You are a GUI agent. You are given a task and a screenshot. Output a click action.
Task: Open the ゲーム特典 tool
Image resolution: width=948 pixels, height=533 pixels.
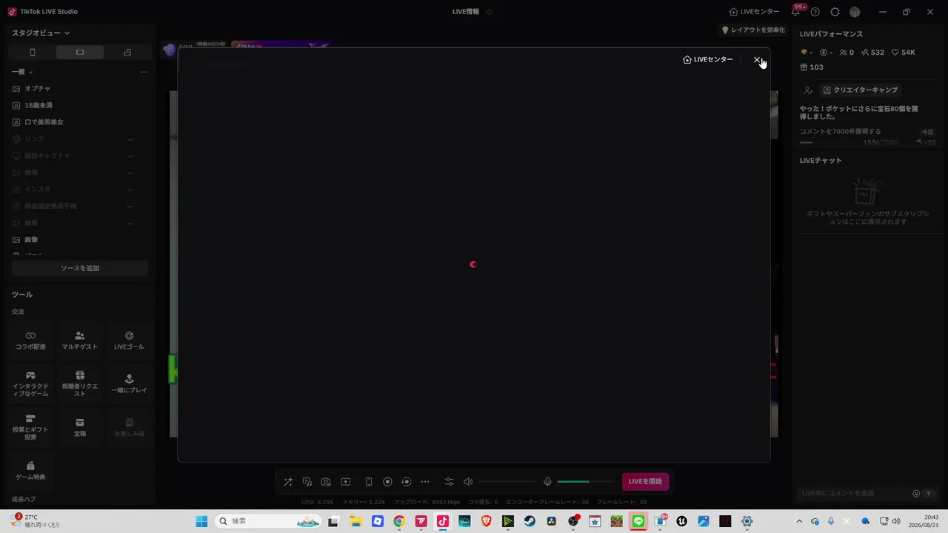pos(30,471)
